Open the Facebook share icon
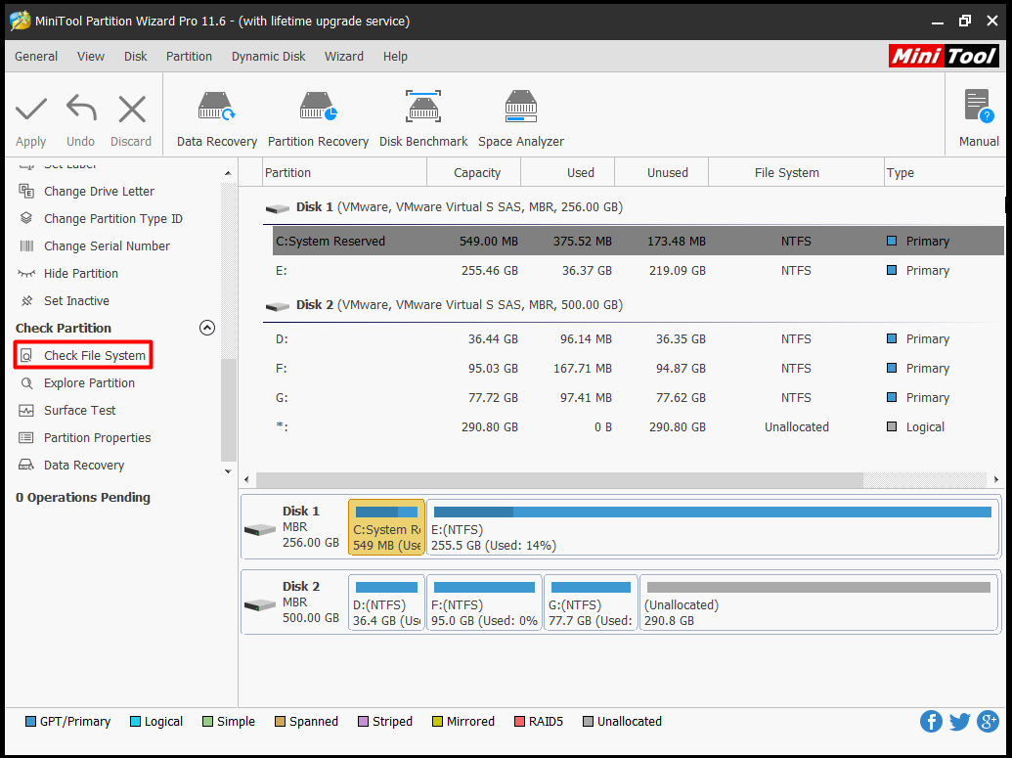1012x758 pixels. coord(931,721)
